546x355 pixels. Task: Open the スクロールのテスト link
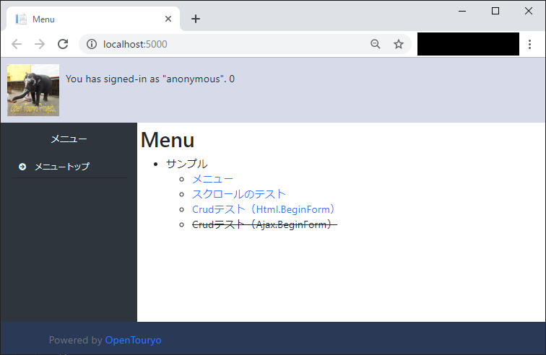(239, 194)
